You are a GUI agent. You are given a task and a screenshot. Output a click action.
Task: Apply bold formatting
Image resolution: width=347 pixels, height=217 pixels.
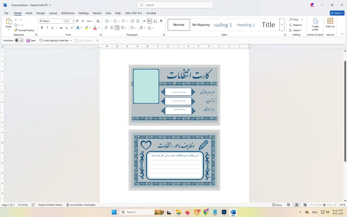tap(42, 28)
